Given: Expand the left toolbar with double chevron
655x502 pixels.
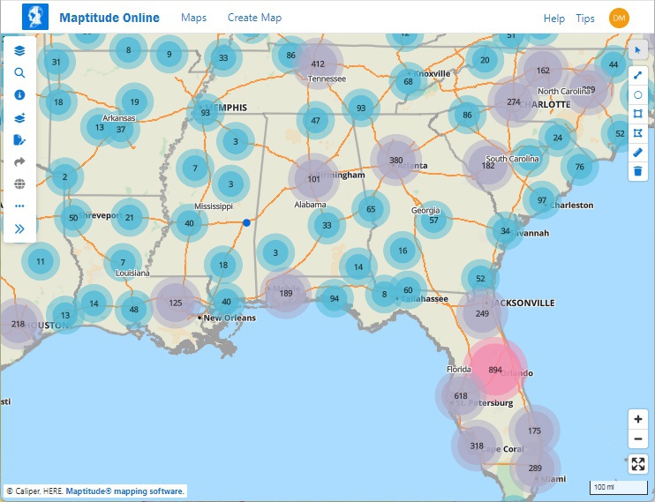Looking at the screenshot, I should pos(19,229).
